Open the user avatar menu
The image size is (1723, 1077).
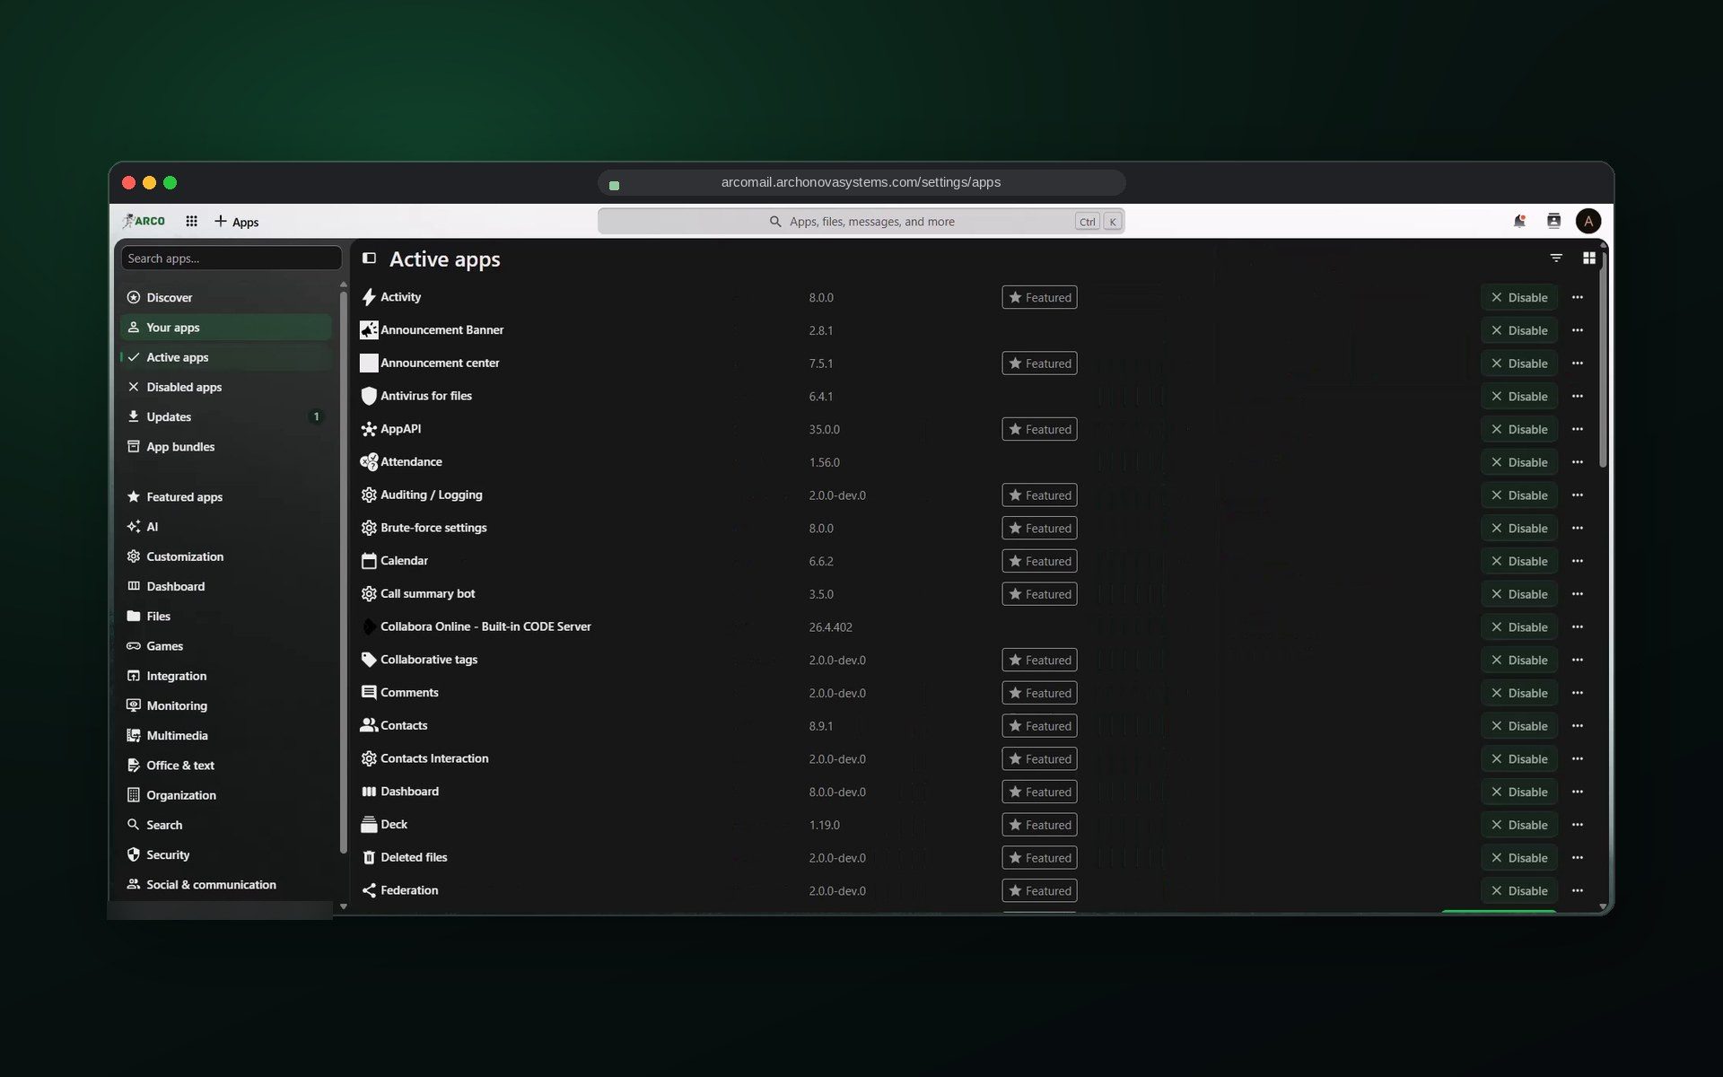1587,221
